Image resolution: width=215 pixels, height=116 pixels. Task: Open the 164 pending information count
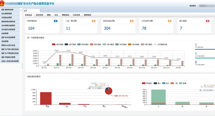(x=31, y=28)
